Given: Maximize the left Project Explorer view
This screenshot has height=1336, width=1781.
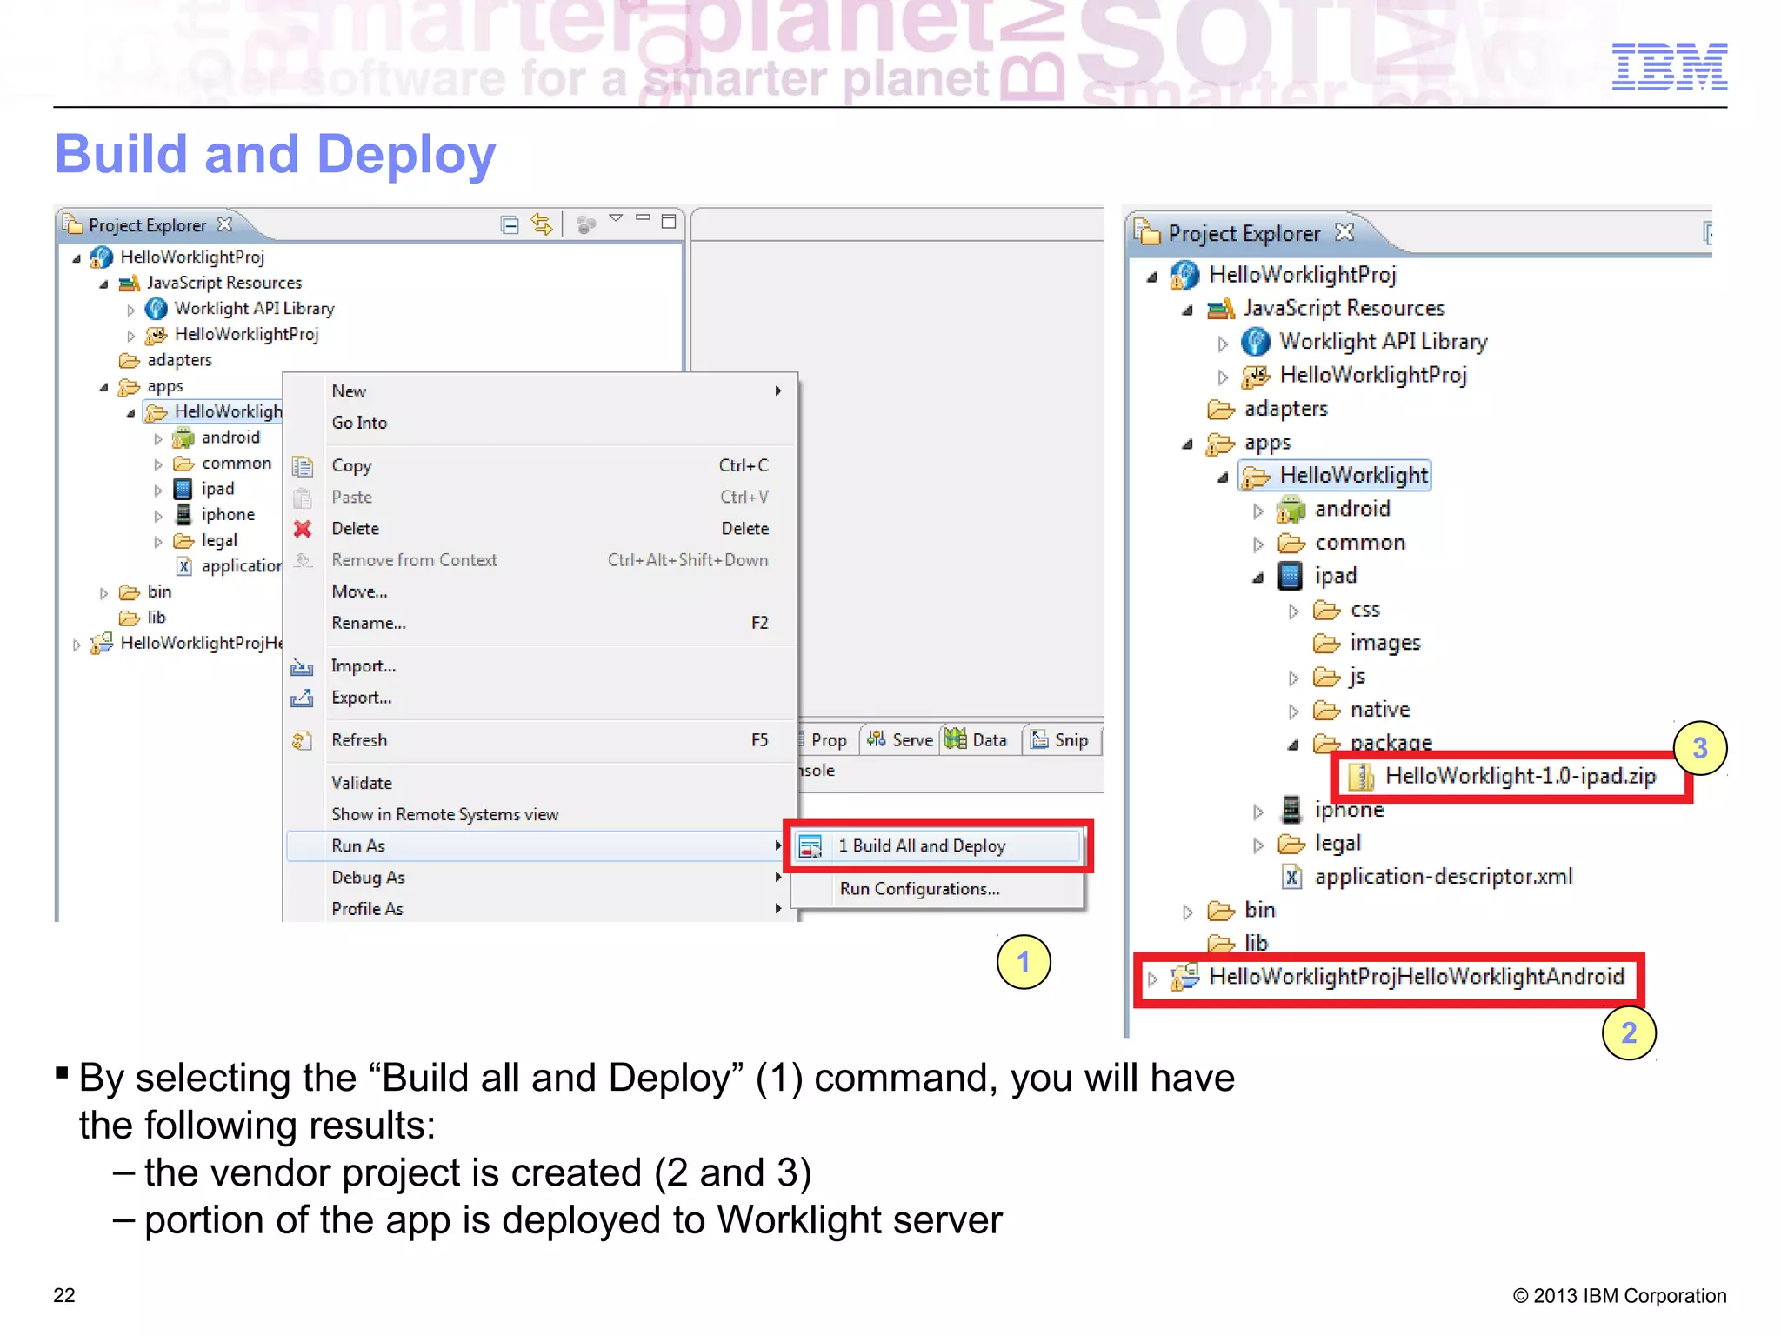Looking at the screenshot, I should [x=668, y=222].
